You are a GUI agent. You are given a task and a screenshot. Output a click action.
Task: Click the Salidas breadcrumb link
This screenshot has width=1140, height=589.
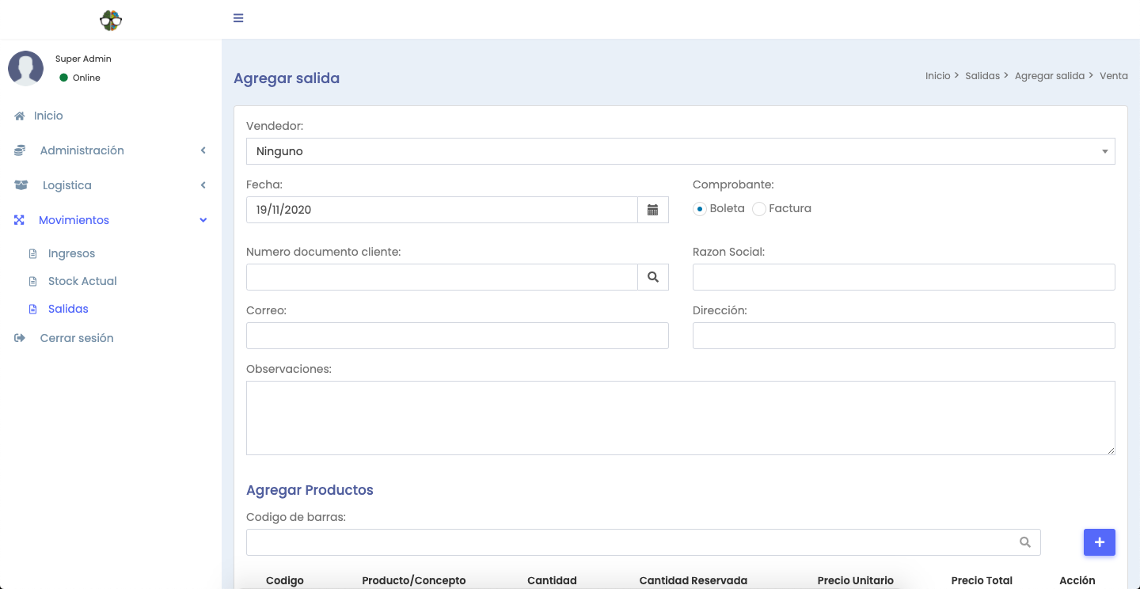(x=982, y=76)
